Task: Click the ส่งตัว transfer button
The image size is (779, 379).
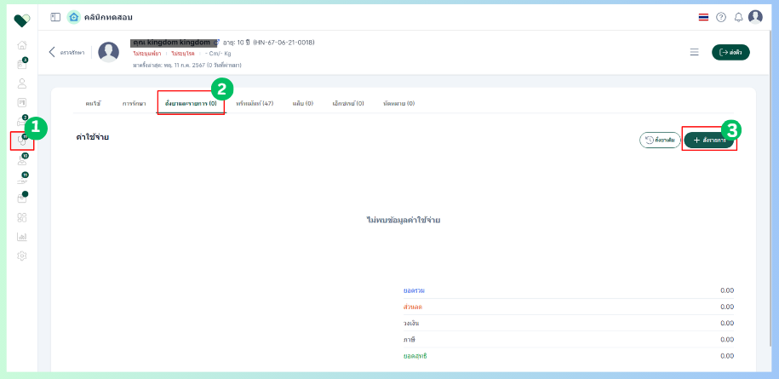Action: [730, 52]
